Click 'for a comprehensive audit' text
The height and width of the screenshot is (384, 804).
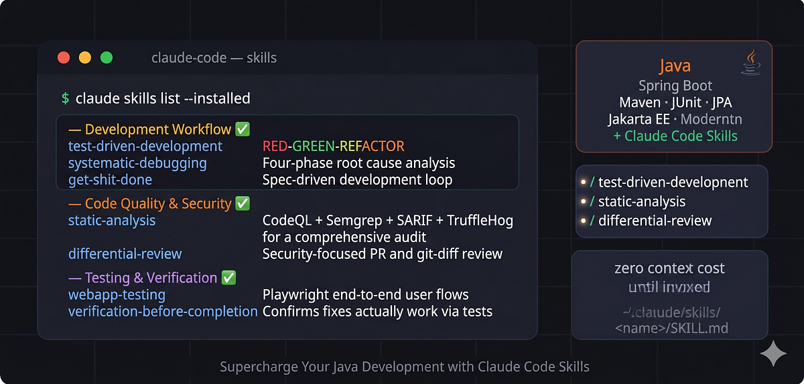coord(344,237)
